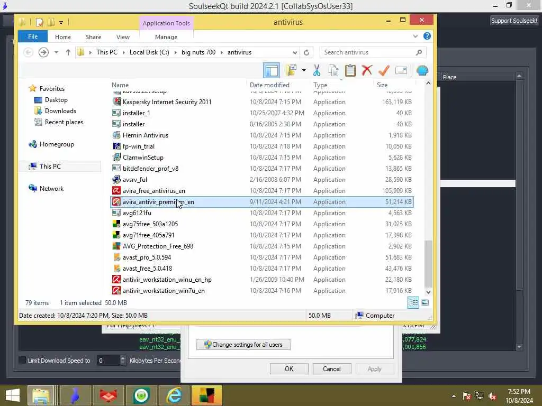Paste with the clipboard icon
This screenshot has height=406, width=542.
pos(350,70)
